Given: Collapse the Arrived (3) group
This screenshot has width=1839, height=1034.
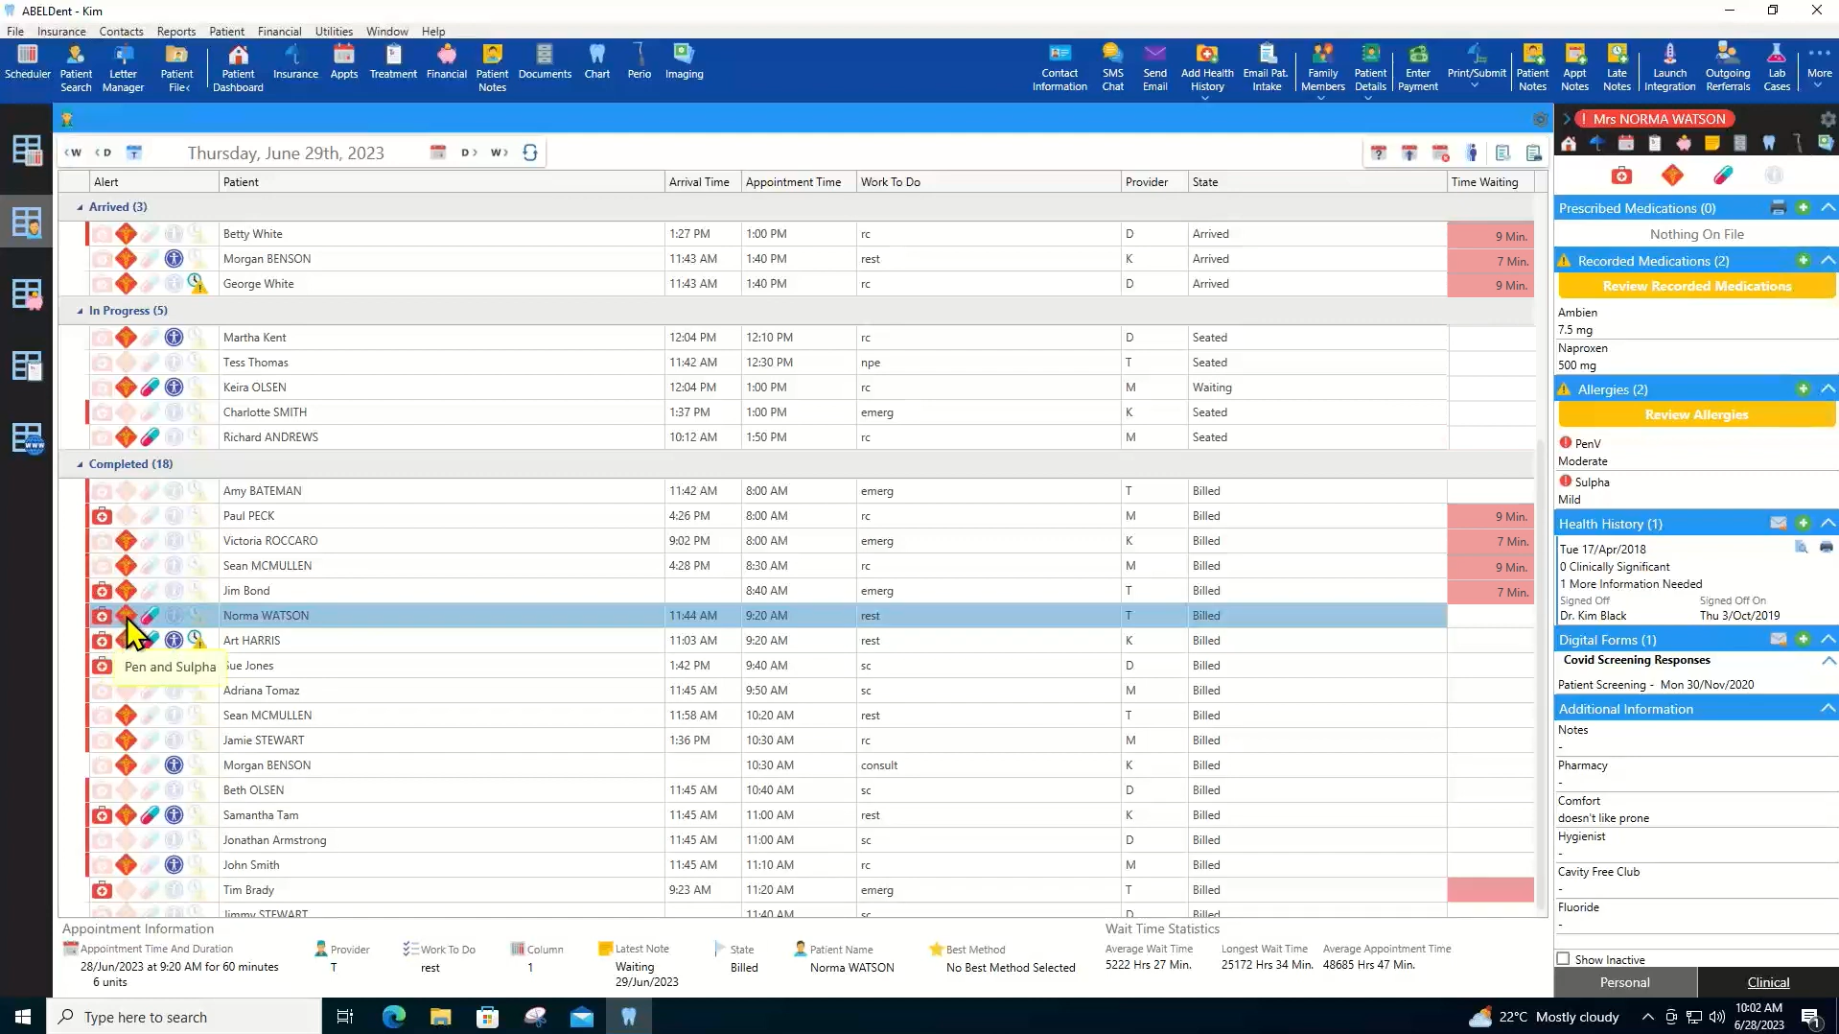Looking at the screenshot, I should [80, 207].
